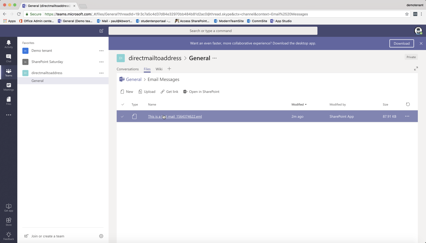Open the Access SharePoint bookmark
The width and height of the screenshot is (426, 243).
coord(192,21)
